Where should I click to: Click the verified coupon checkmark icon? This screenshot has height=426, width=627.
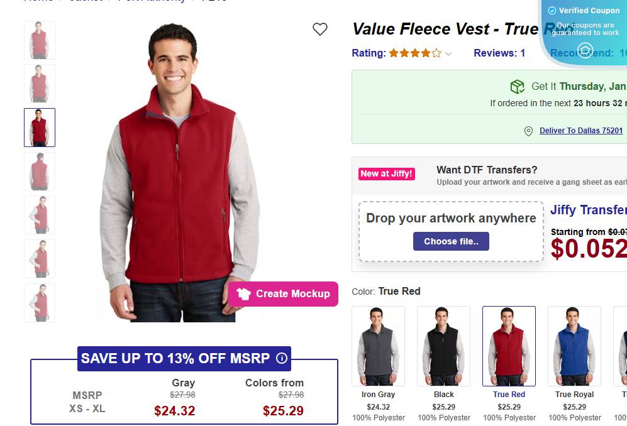552,11
